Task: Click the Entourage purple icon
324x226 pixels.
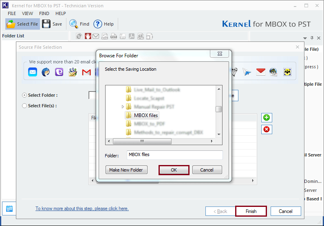Action: click(59, 72)
